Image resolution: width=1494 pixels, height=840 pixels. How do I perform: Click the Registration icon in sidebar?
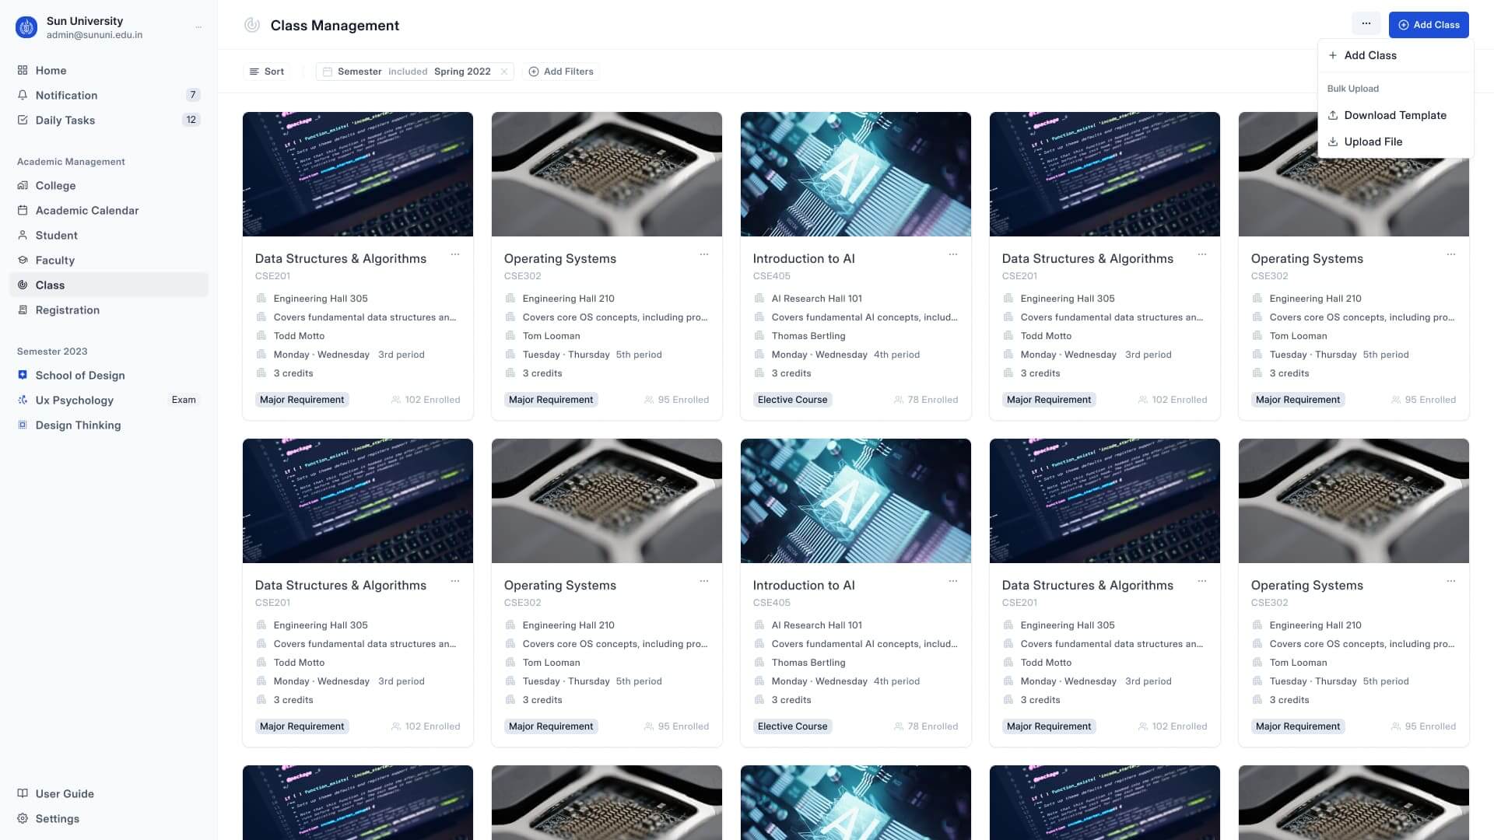pyautogui.click(x=23, y=310)
